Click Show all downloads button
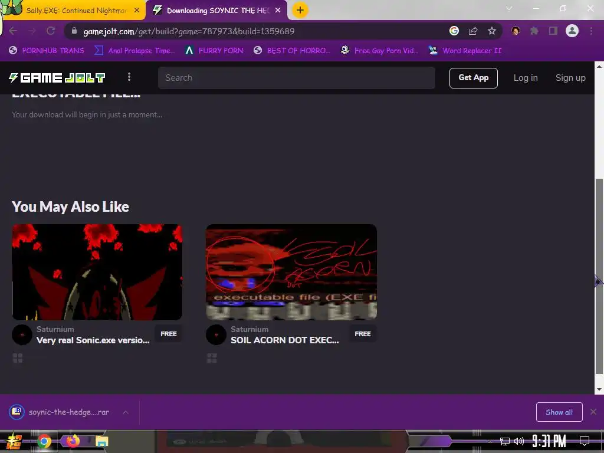Screen dimensions: 604x453 tap(559, 412)
